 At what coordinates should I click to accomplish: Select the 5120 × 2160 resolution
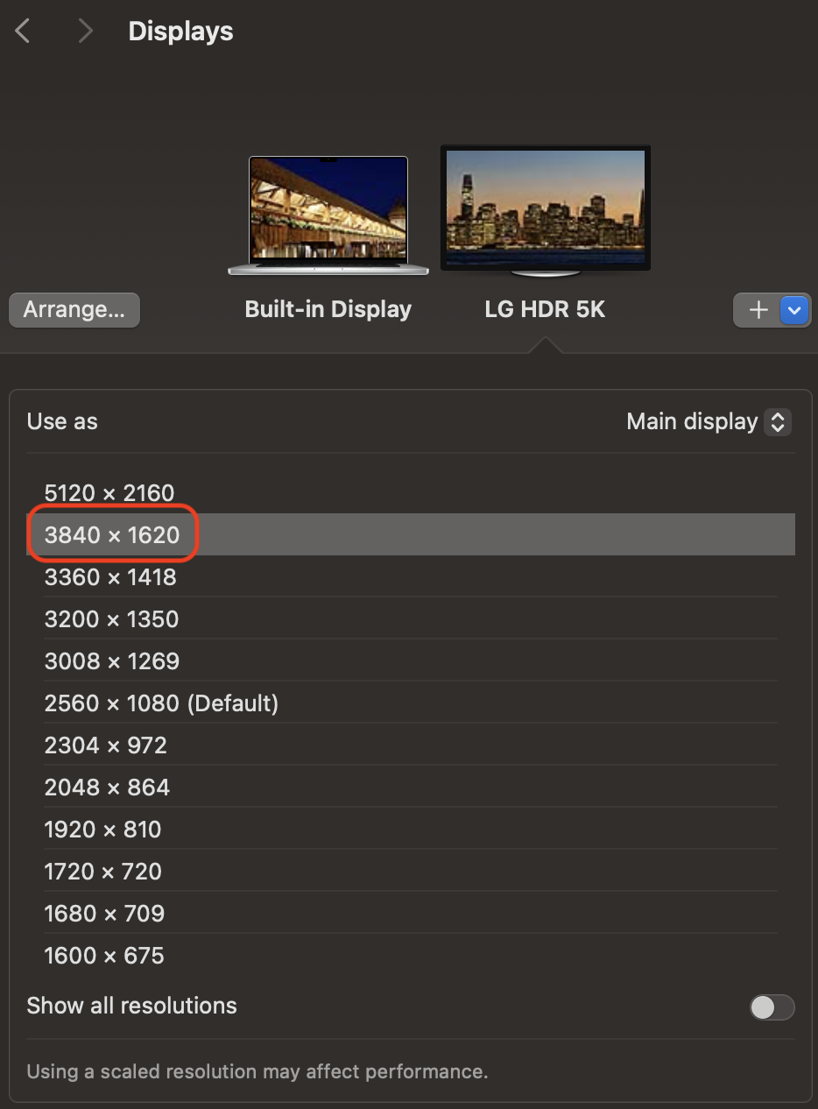pyautogui.click(x=109, y=493)
